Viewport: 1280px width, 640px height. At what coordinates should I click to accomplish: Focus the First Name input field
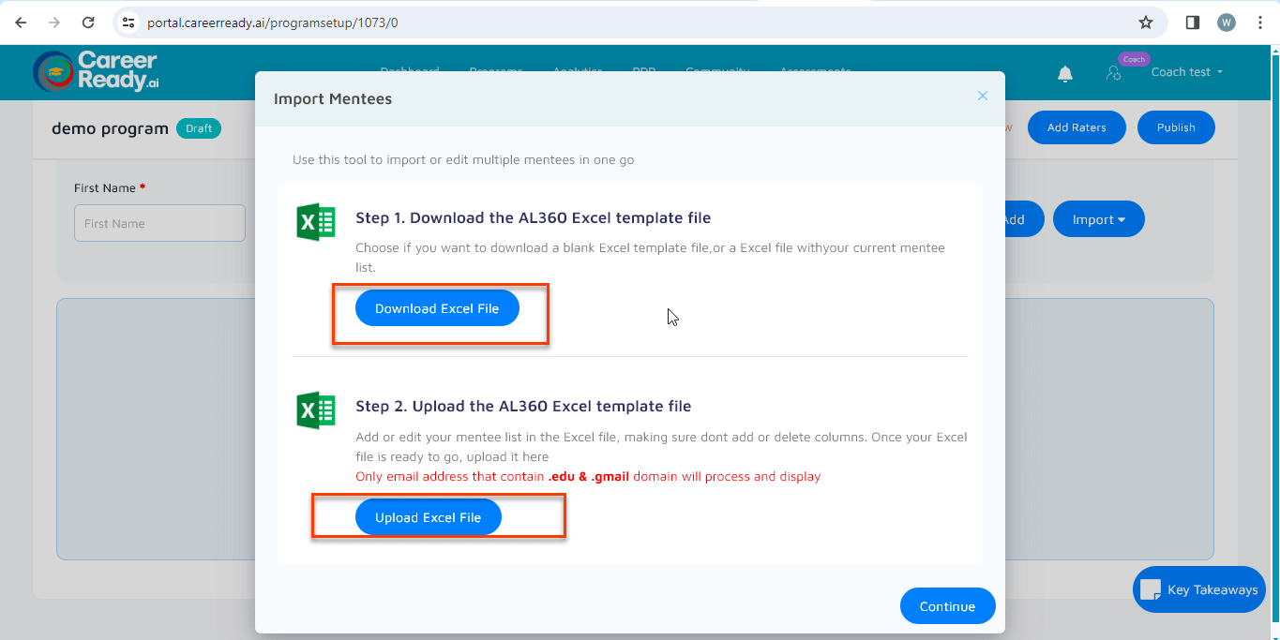(x=159, y=223)
